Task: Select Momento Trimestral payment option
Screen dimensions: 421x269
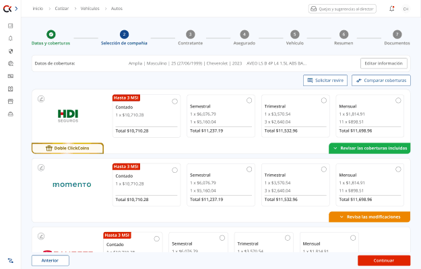Action: [324, 169]
